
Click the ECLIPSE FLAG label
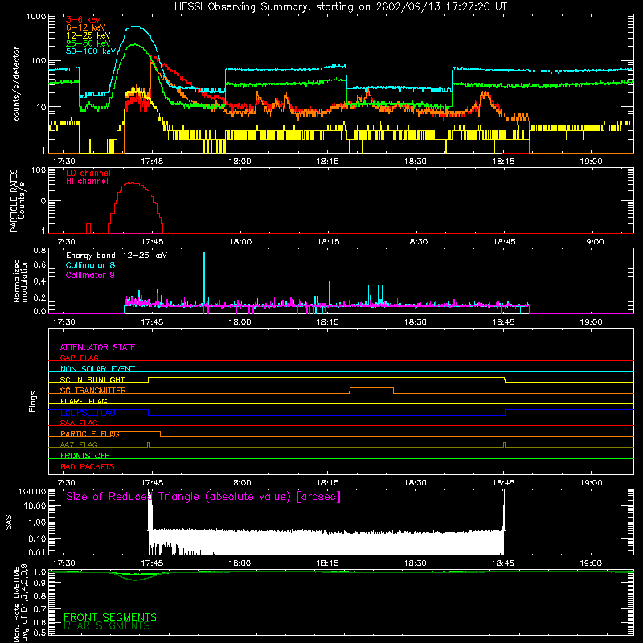pyautogui.click(x=88, y=412)
